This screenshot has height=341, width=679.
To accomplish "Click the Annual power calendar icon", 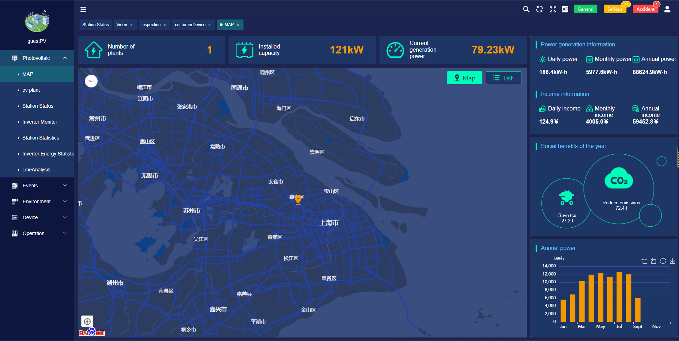I will click(x=636, y=59).
